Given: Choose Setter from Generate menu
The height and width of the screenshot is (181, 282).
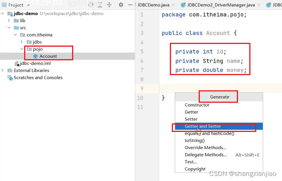Looking at the screenshot, I should coord(219,119).
